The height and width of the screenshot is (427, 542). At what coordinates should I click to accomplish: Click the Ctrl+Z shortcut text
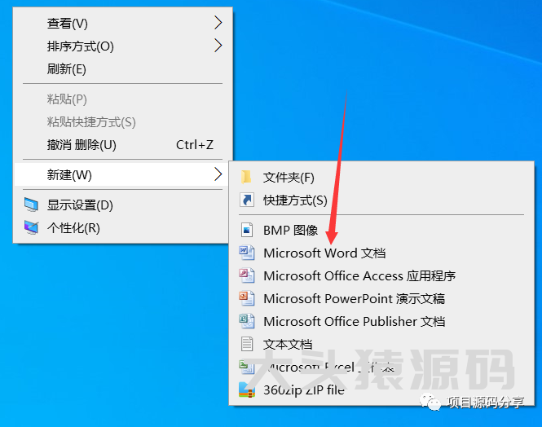pyautogui.click(x=195, y=144)
